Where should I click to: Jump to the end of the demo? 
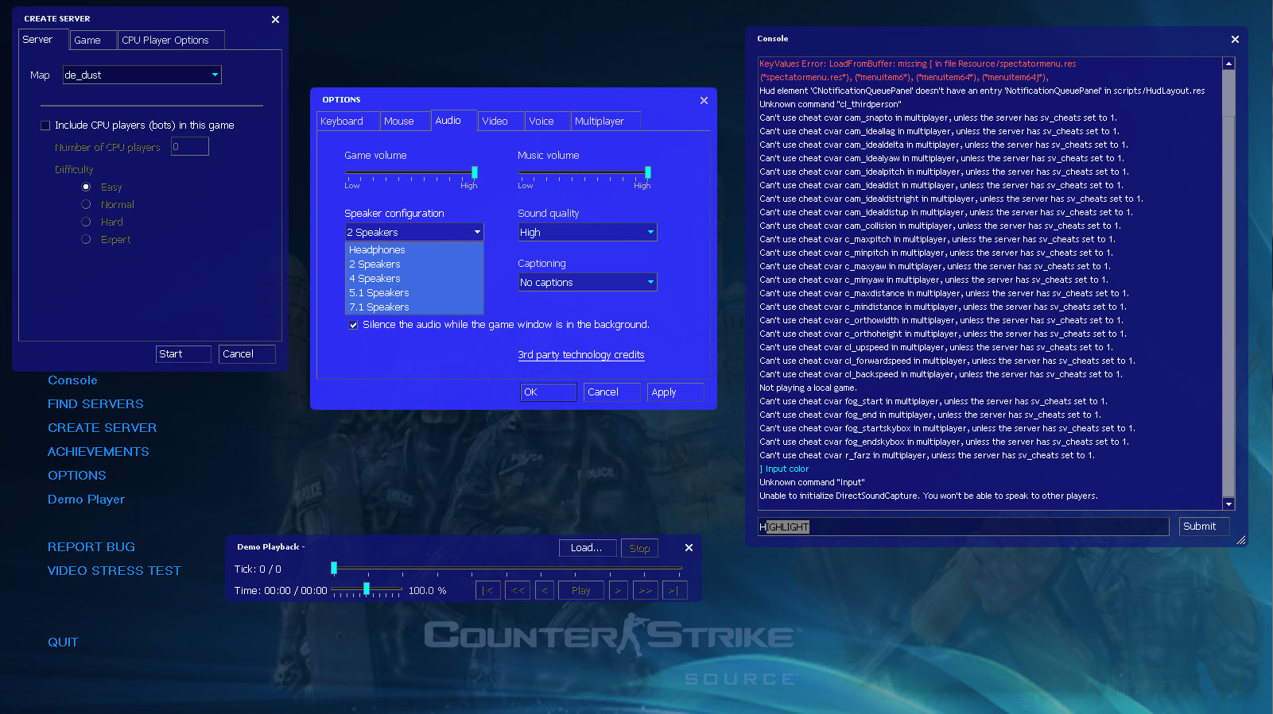673,591
